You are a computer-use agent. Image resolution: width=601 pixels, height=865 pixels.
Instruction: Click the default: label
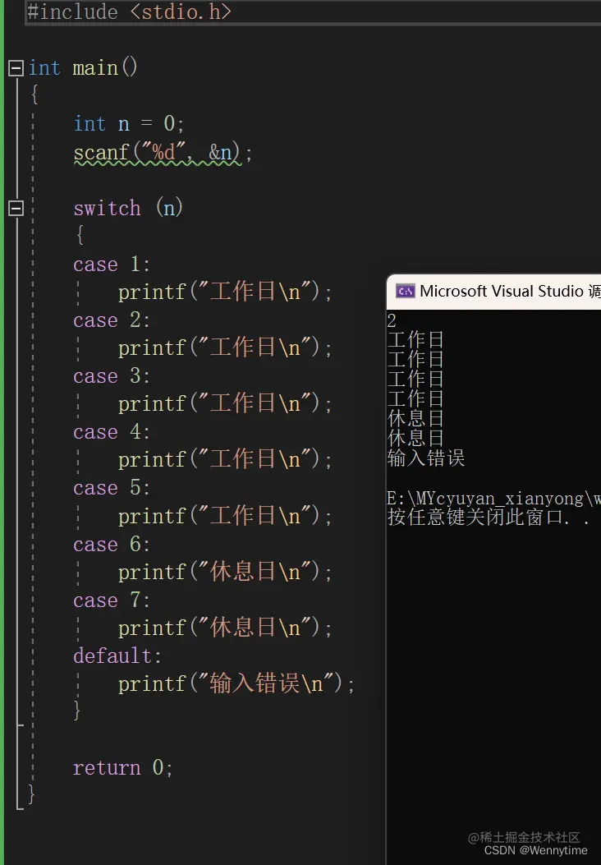click(x=117, y=656)
